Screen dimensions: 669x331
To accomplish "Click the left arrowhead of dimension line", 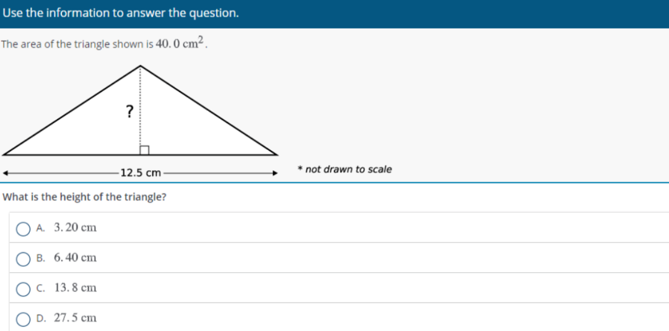I will point(6,173).
